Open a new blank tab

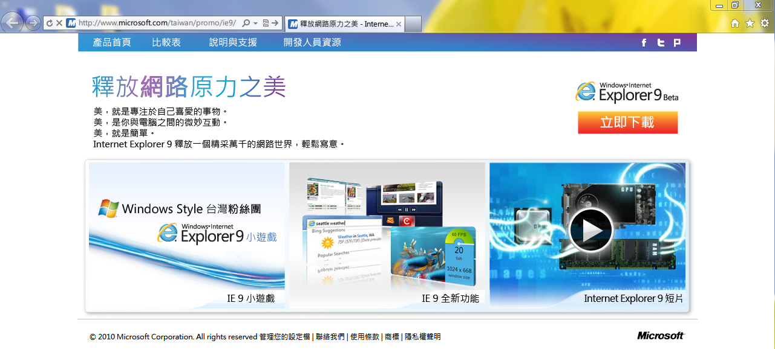413,24
